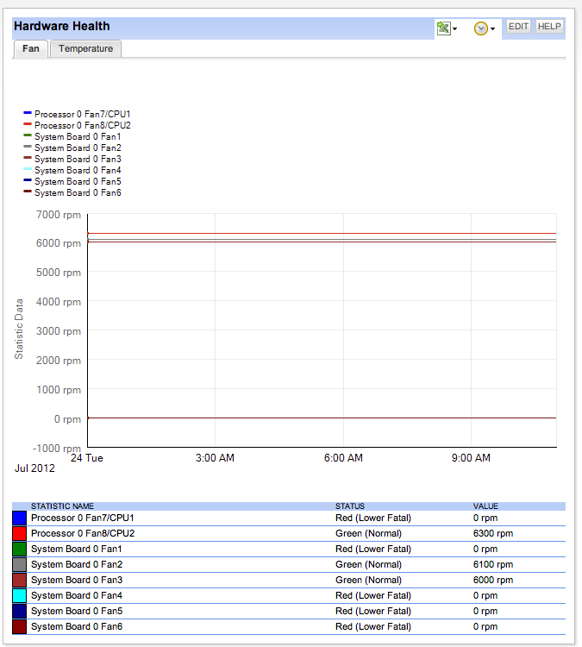Image resolution: width=582 pixels, height=647 pixels.
Task: Click the 6000 rpm value cell
Action: [493, 581]
